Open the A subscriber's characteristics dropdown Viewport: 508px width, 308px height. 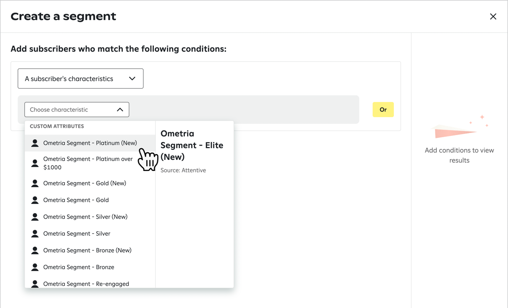click(80, 78)
